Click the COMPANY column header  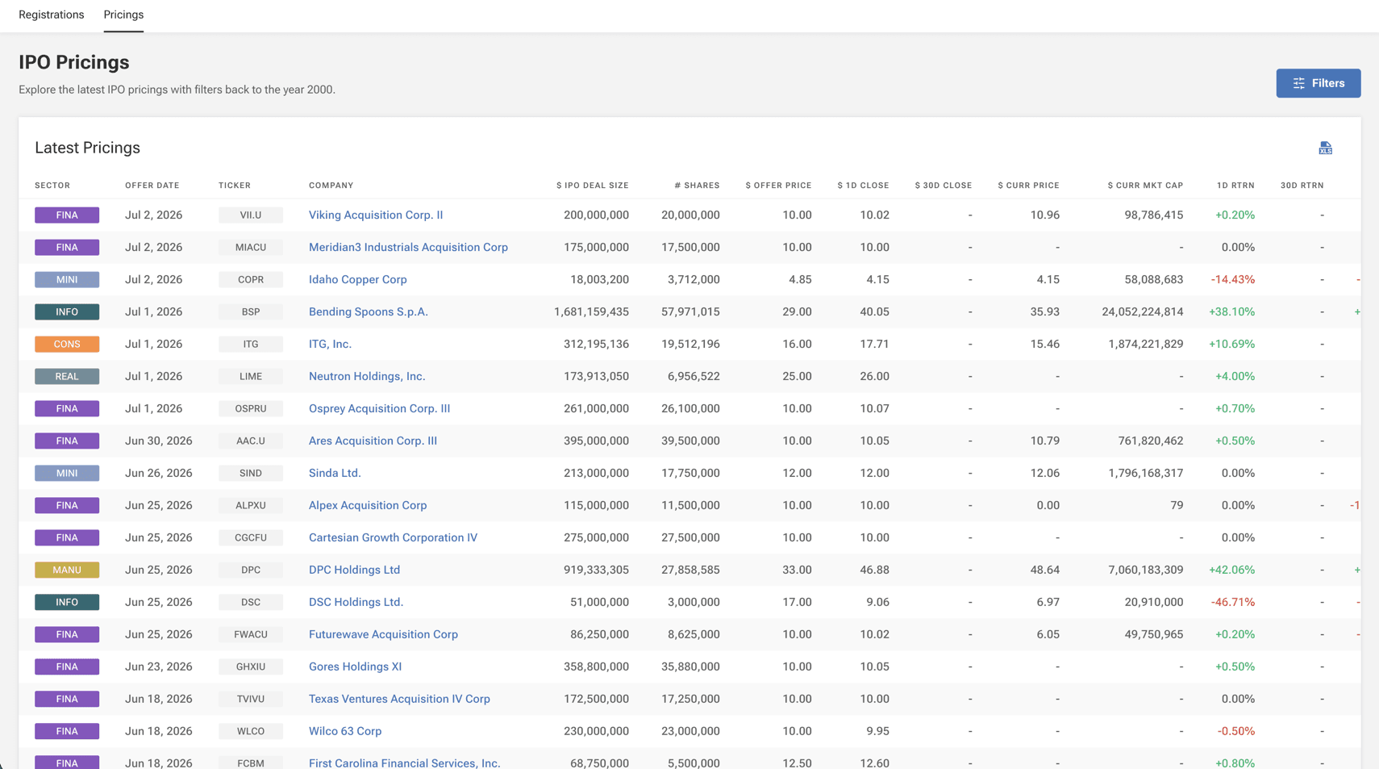[331, 186]
